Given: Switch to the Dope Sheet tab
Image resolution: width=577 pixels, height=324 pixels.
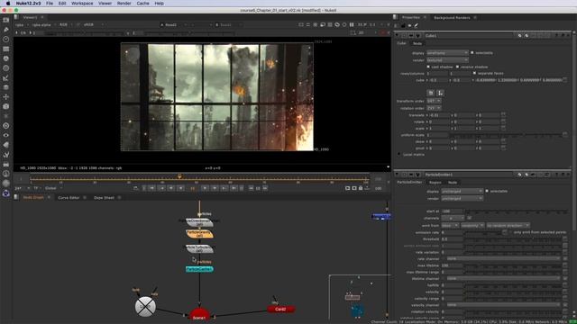Looking at the screenshot, I should click(x=105, y=198).
